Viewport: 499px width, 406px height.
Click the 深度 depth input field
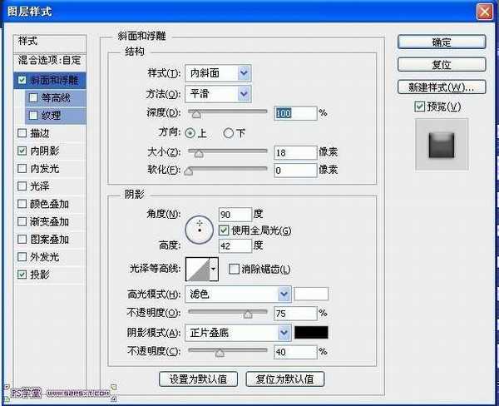pos(294,112)
